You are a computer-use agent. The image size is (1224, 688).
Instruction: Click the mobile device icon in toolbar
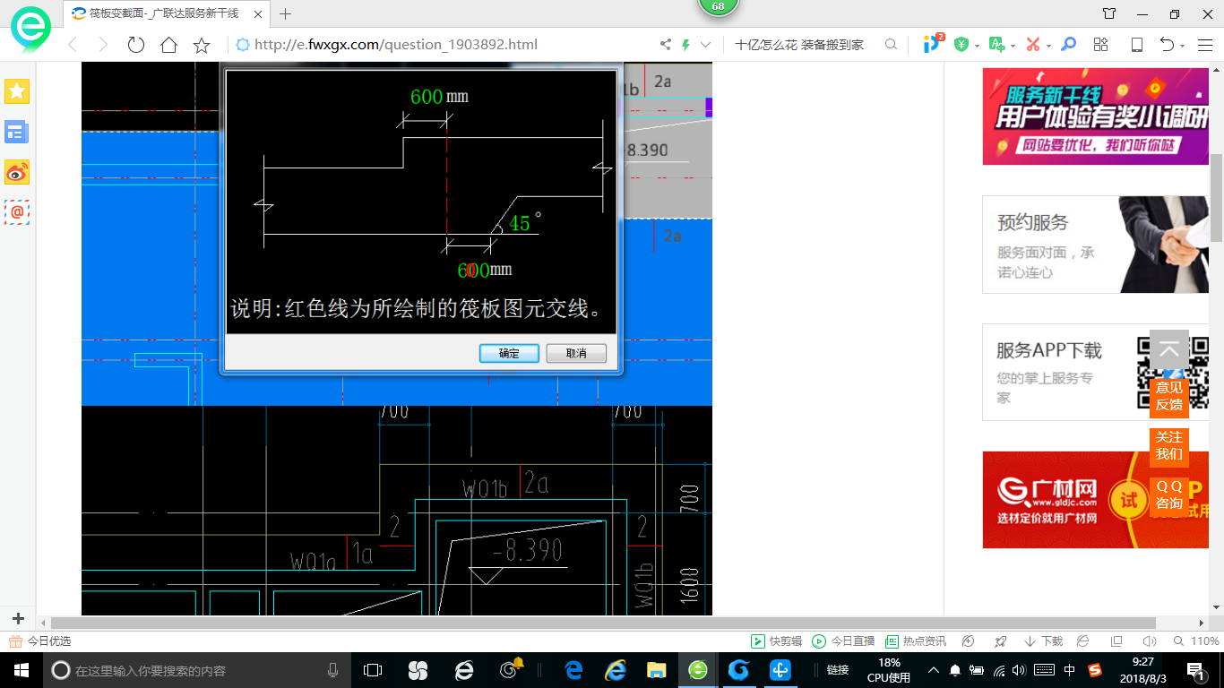point(1136,45)
